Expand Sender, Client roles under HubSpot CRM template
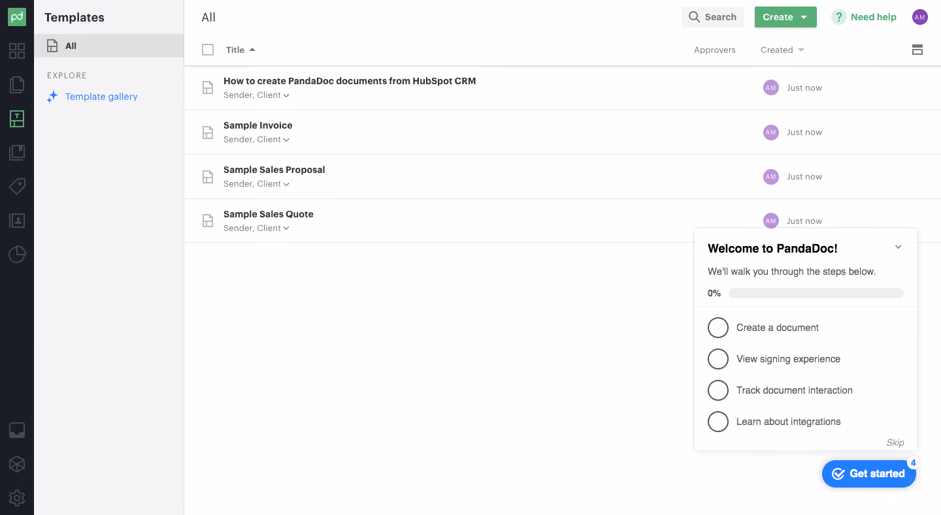This screenshot has height=515, width=941. [x=256, y=95]
